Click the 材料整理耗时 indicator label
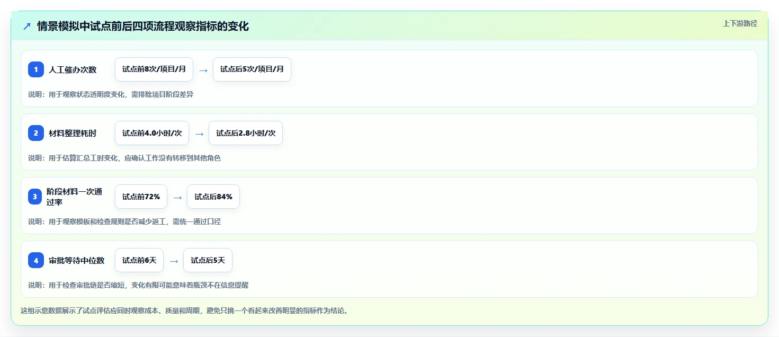 pyautogui.click(x=73, y=133)
